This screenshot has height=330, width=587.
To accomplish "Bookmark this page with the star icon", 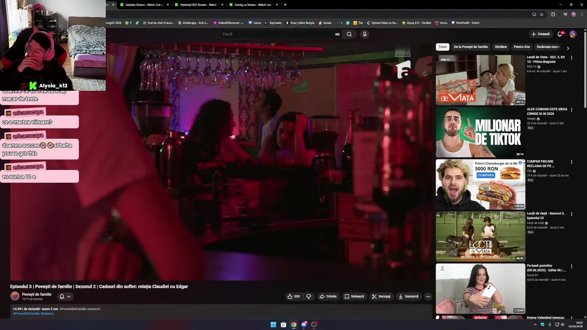I will (542, 14).
